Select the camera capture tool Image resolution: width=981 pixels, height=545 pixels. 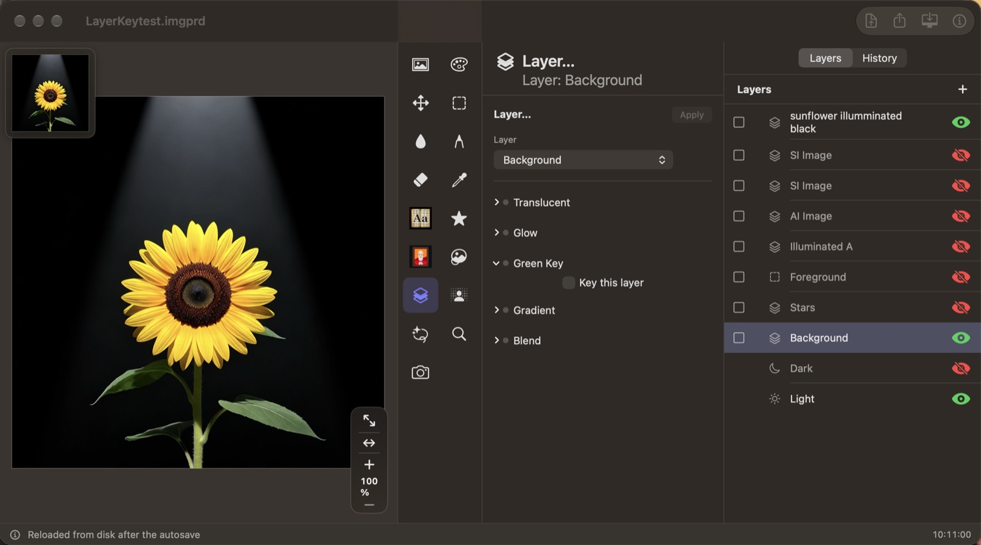tap(421, 372)
